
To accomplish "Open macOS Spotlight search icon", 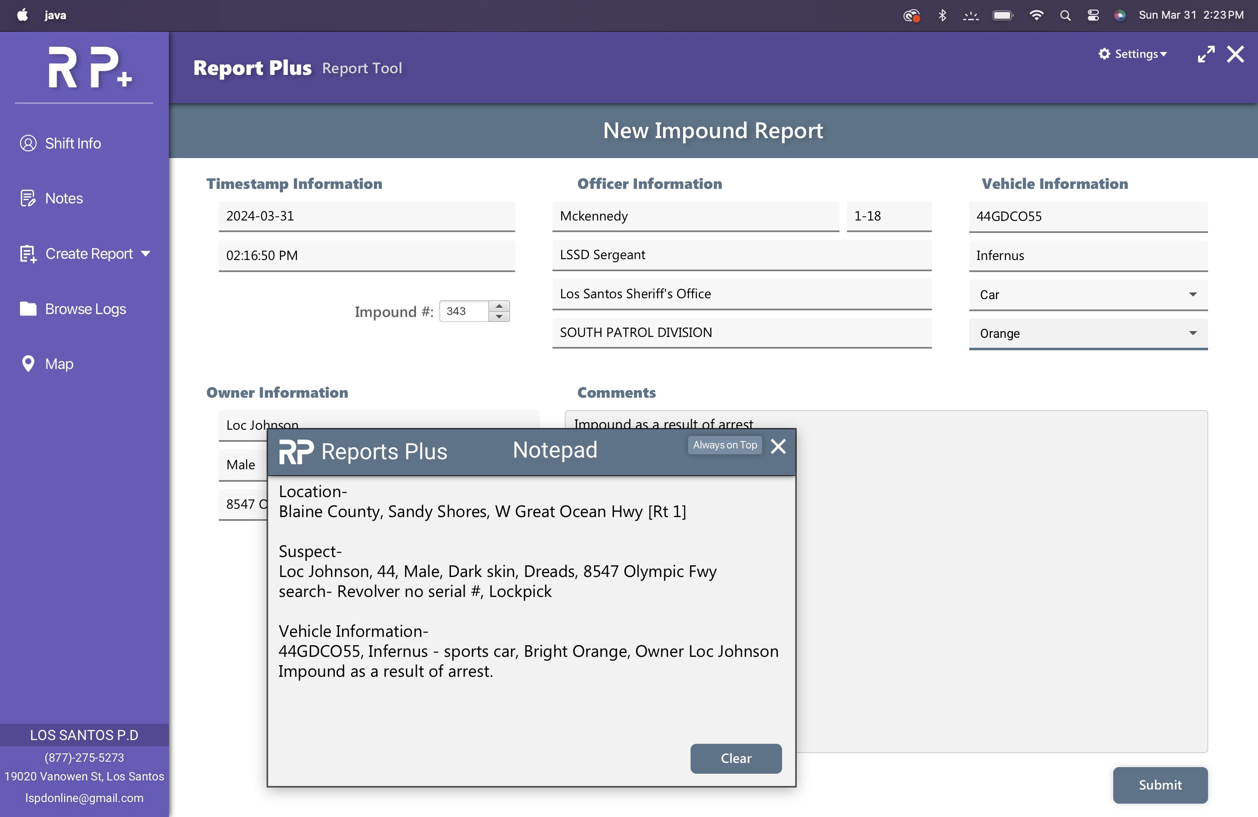I will point(1065,15).
